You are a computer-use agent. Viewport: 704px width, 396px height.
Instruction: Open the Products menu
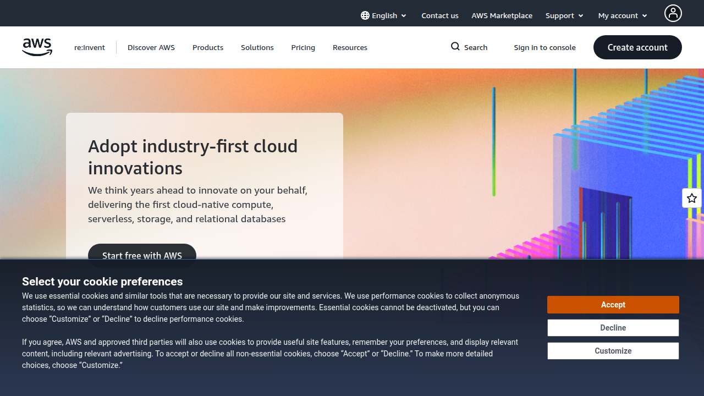click(208, 47)
